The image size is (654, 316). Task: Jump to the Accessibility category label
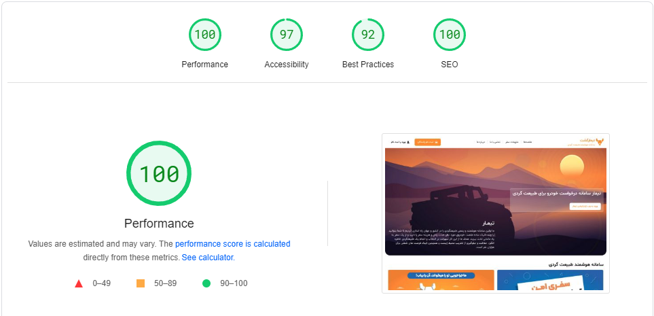286,65
